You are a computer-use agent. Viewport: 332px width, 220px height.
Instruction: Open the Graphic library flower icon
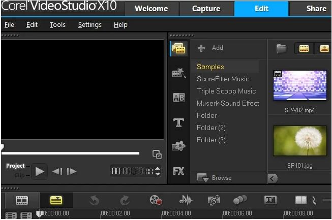click(x=178, y=146)
